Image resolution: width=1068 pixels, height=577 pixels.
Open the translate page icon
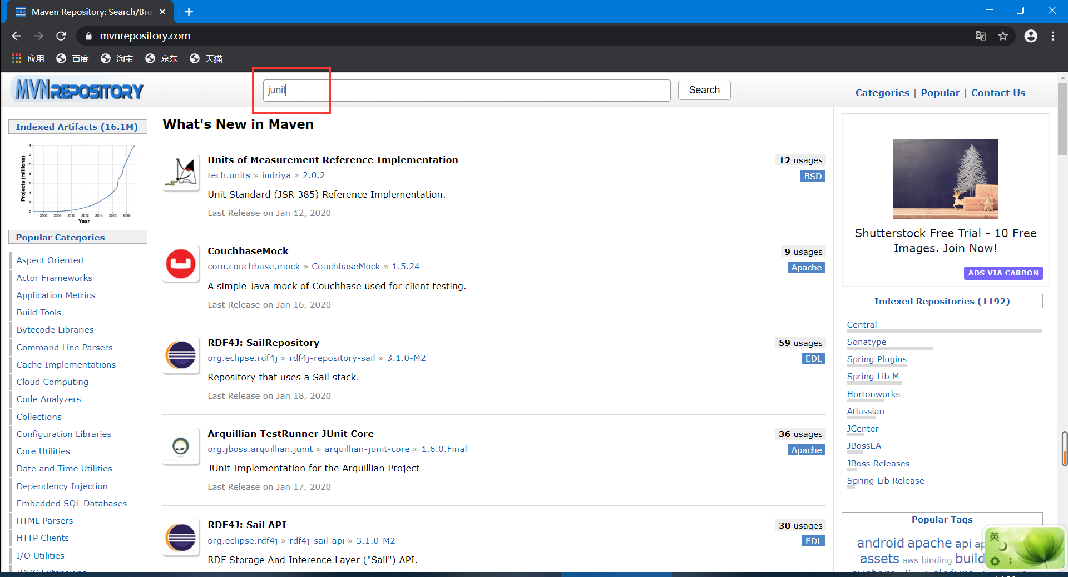[981, 36]
